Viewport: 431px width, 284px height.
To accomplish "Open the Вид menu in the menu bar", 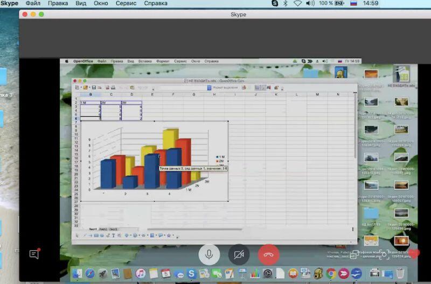I will [x=81, y=3].
